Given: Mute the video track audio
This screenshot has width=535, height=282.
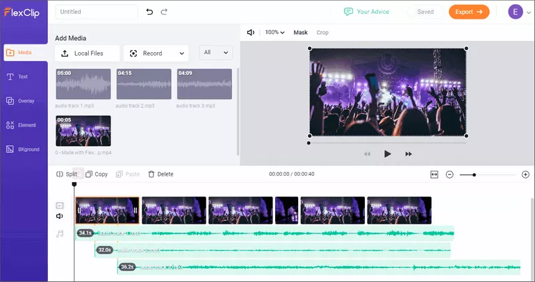Looking at the screenshot, I should (x=60, y=216).
